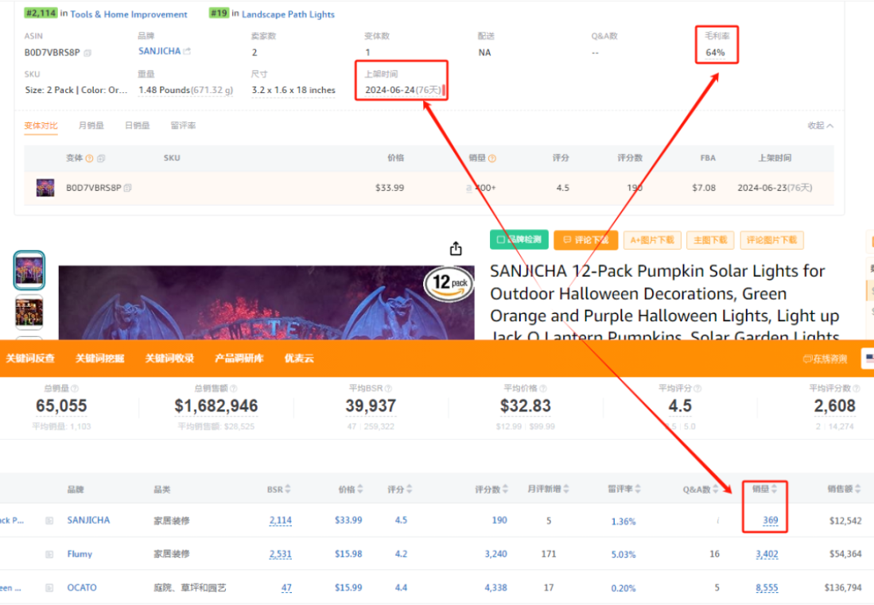
Task: Click the help icon next to 平均BSR
Action: pos(389,388)
